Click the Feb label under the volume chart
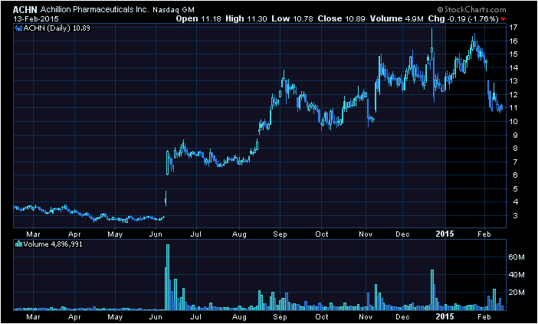Image resolution: width=538 pixels, height=324 pixels. click(x=484, y=317)
